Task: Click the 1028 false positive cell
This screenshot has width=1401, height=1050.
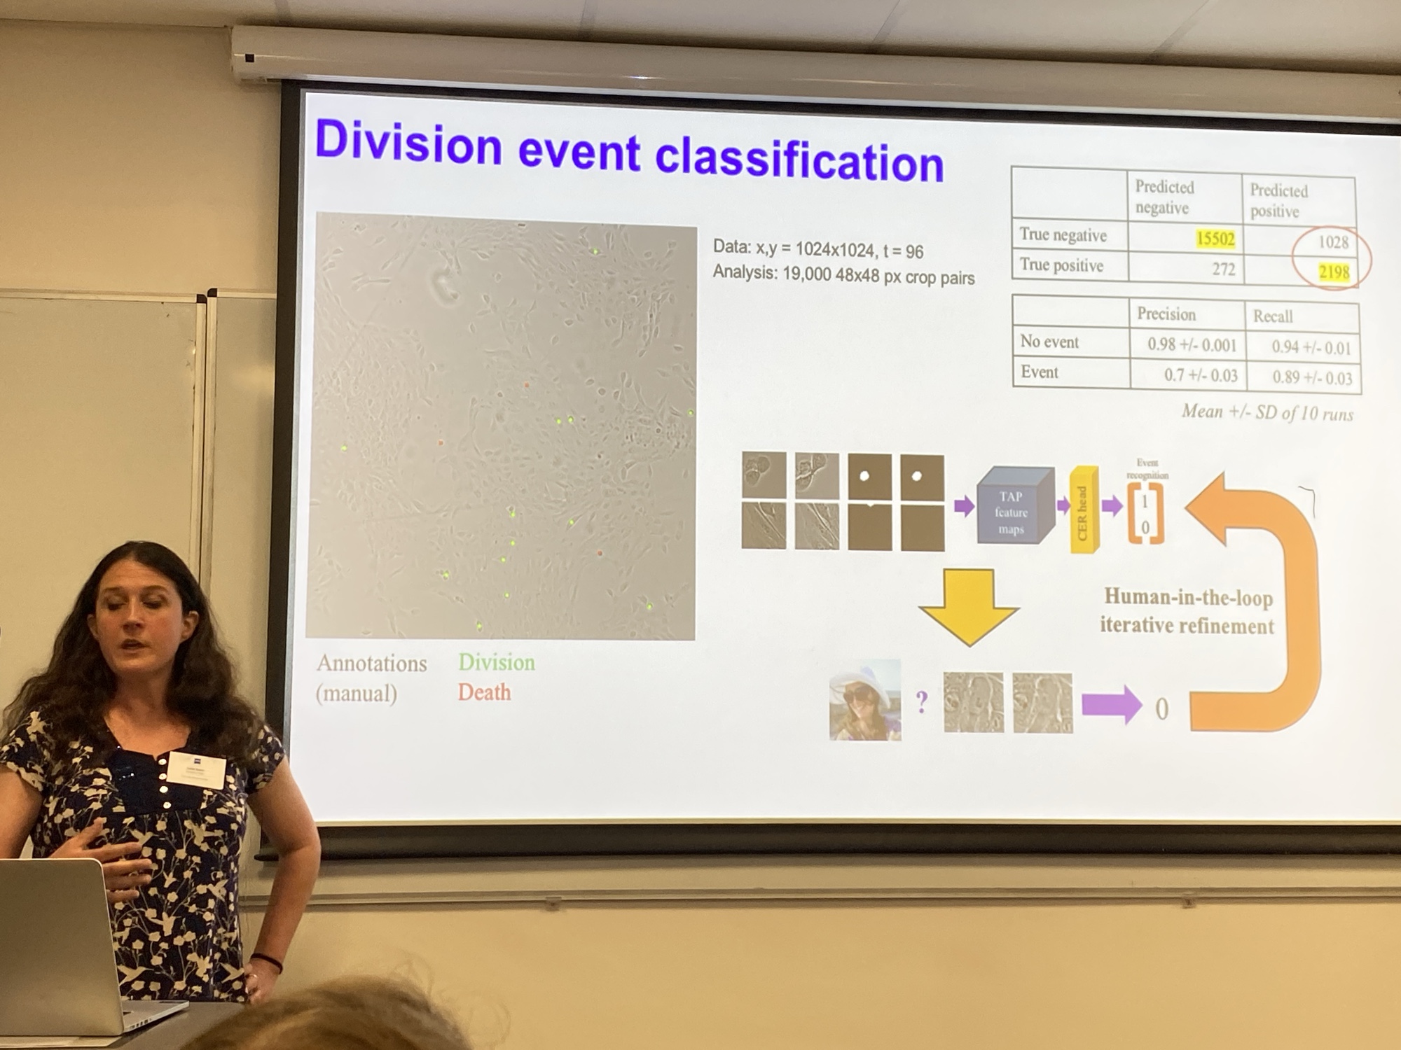Action: click(x=1332, y=242)
